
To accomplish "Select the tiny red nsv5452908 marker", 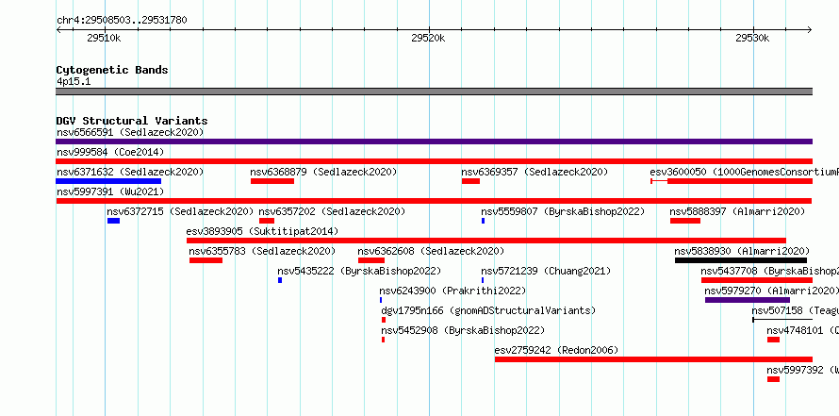I will 383,340.
